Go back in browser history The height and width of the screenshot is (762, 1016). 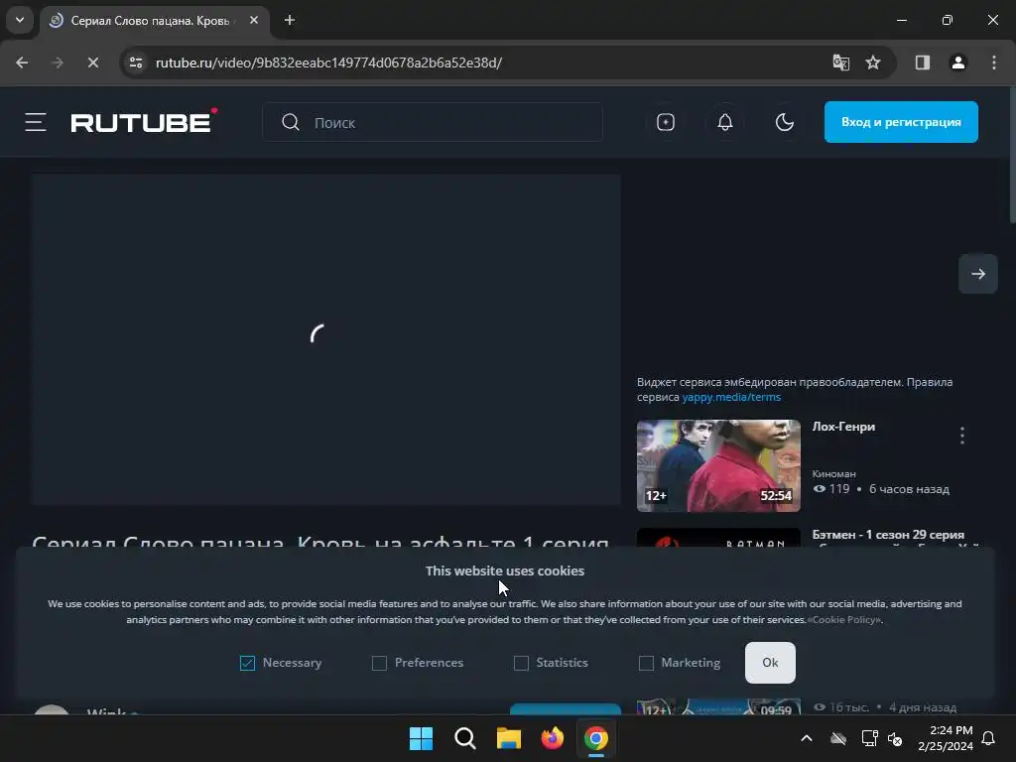(x=22, y=63)
